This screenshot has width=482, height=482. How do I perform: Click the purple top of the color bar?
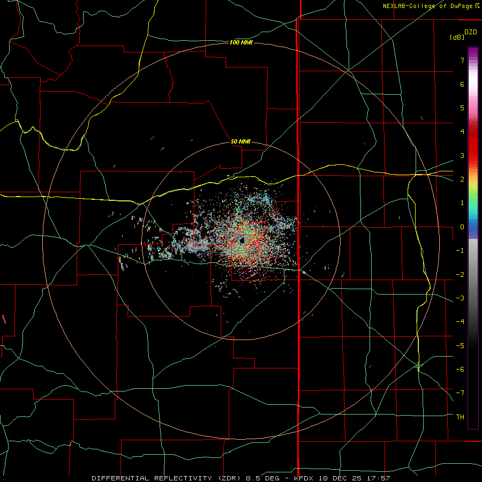coord(473,52)
